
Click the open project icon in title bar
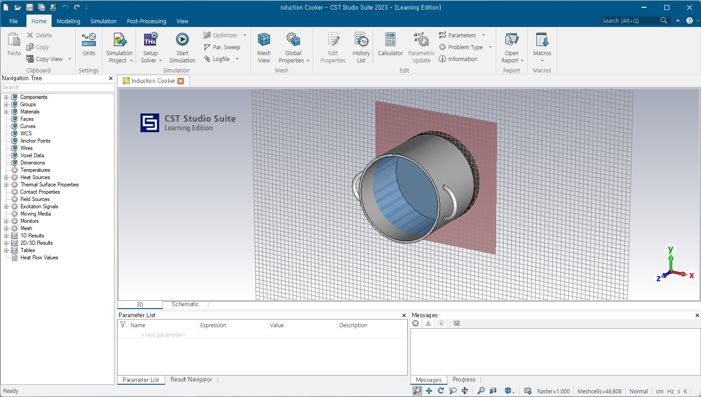18,7
